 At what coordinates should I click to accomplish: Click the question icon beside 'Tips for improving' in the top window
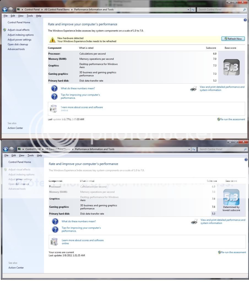coord(54,96)
